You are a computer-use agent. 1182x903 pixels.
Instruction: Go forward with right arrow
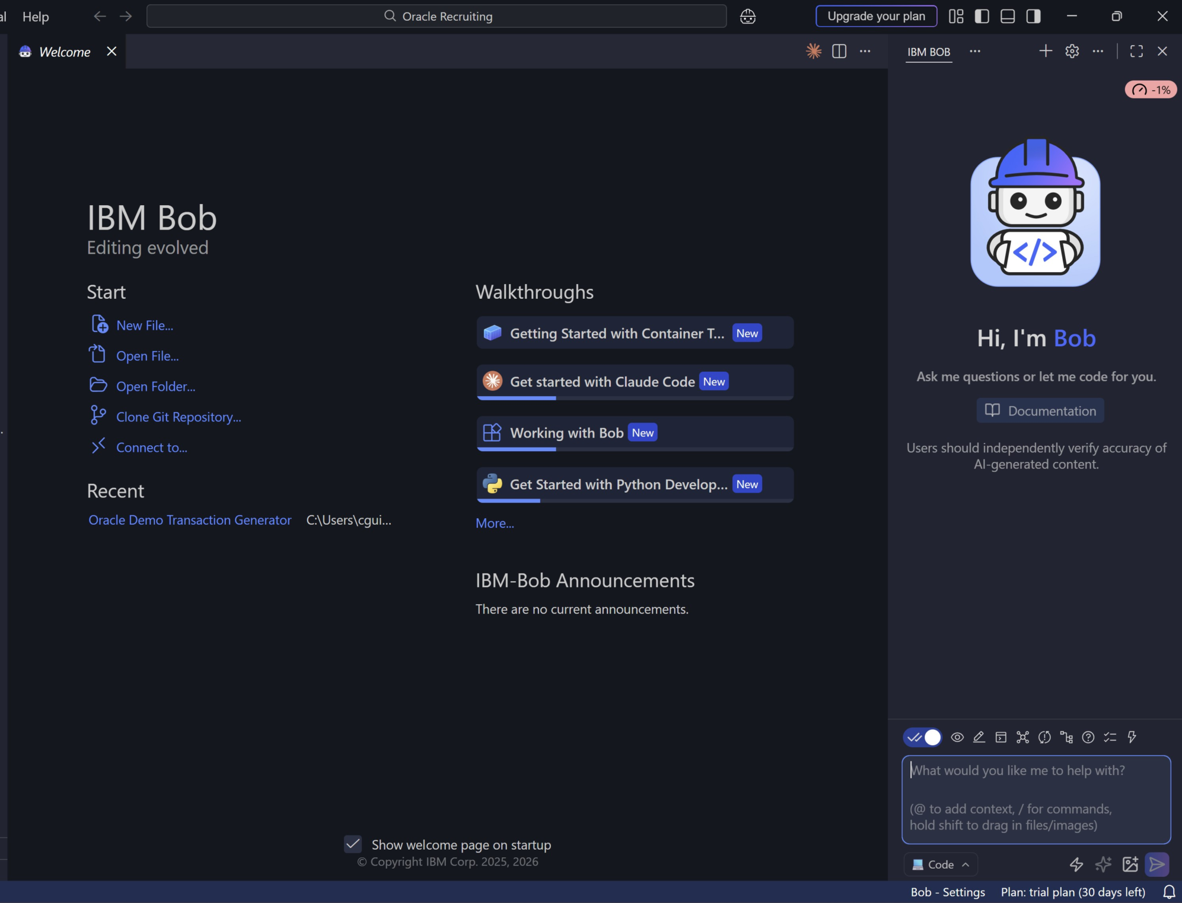point(126,16)
